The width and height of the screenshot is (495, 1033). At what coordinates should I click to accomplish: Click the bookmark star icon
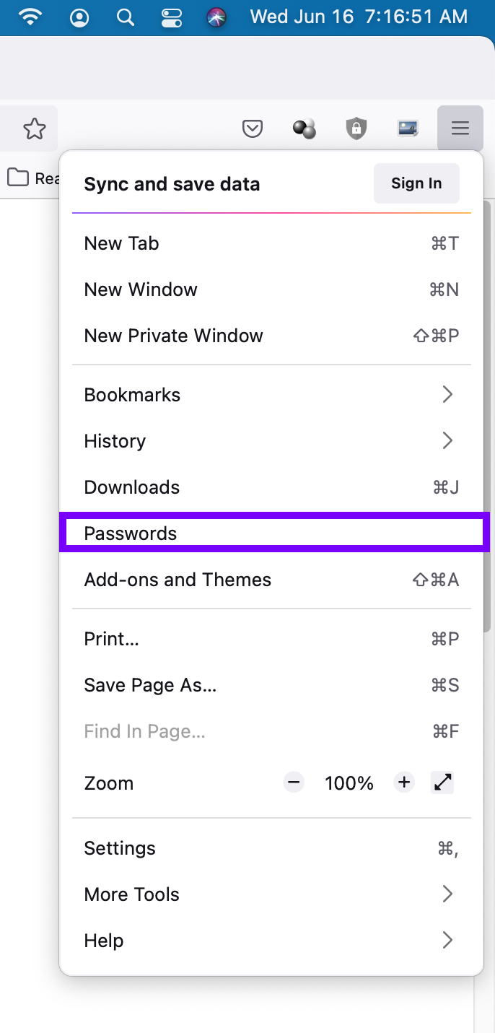(x=34, y=129)
